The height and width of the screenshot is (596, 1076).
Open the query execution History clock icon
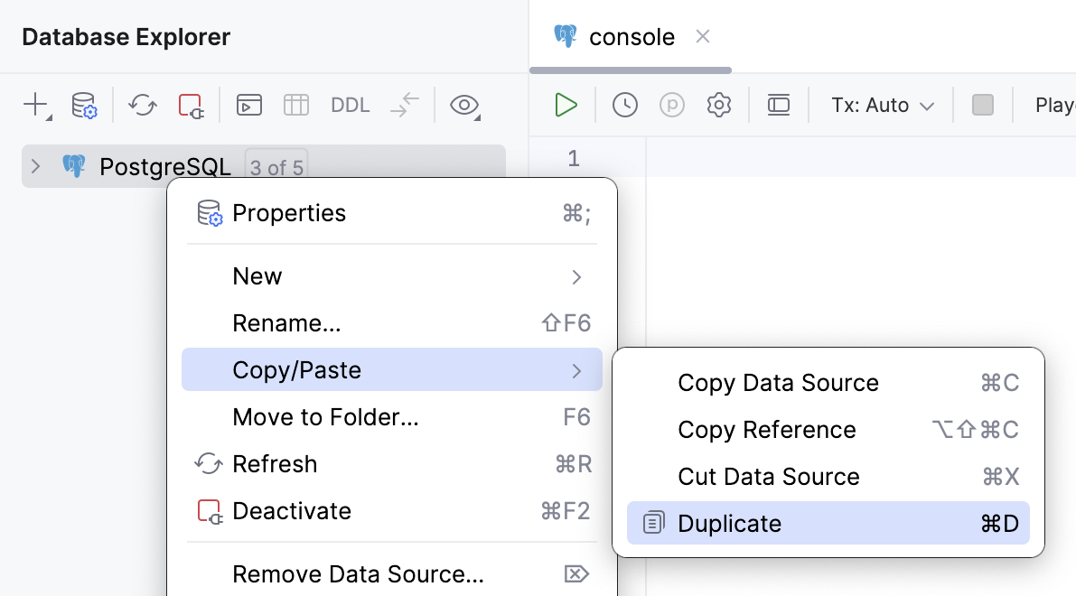click(x=623, y=105)
